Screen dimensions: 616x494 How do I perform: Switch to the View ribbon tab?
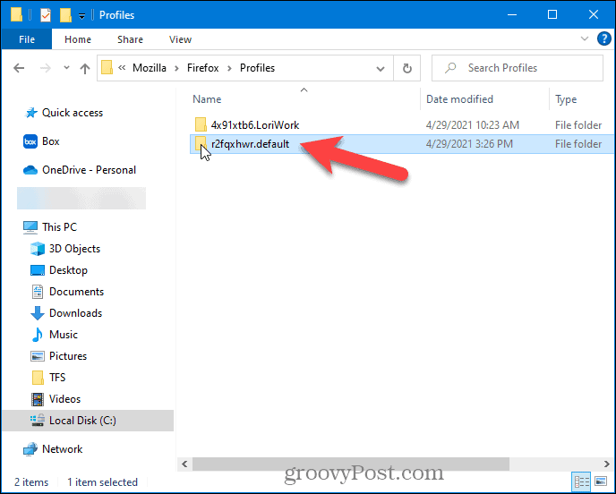pos(180,39)
